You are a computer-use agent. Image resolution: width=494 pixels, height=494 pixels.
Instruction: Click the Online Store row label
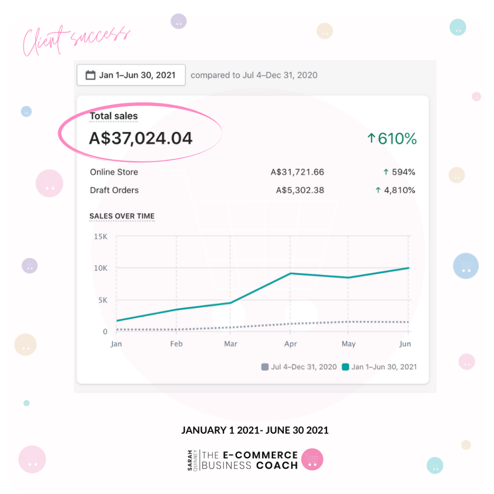point(114,172)
